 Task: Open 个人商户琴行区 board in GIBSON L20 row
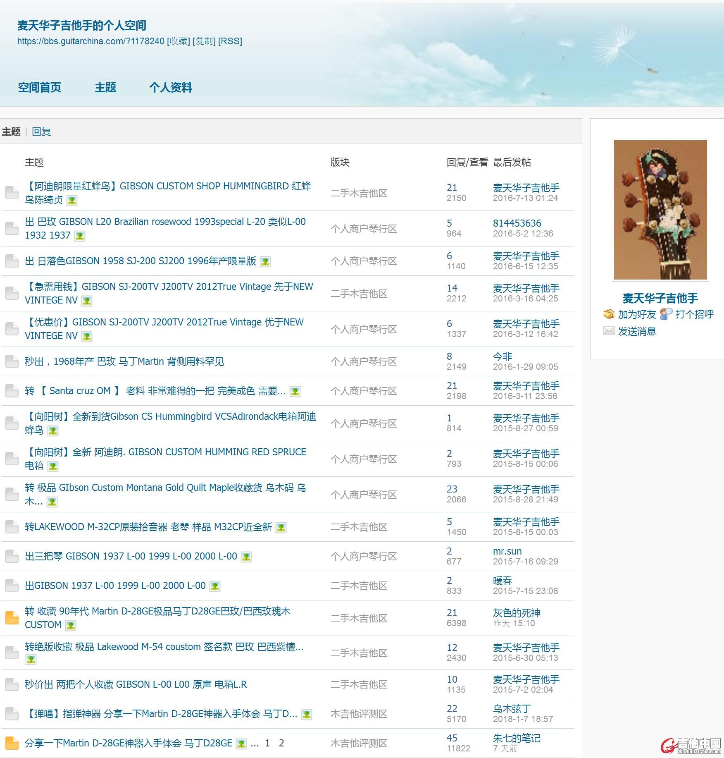click(364, 229)
